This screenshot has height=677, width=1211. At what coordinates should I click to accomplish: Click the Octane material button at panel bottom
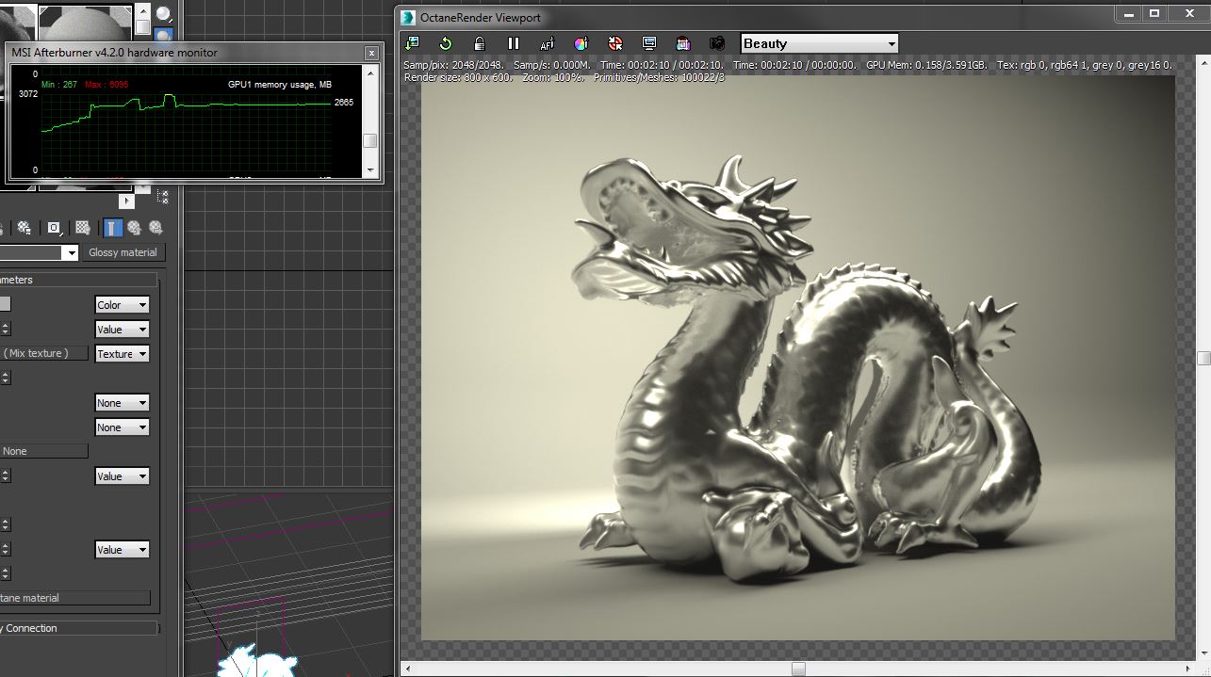(x=75, y=598)
